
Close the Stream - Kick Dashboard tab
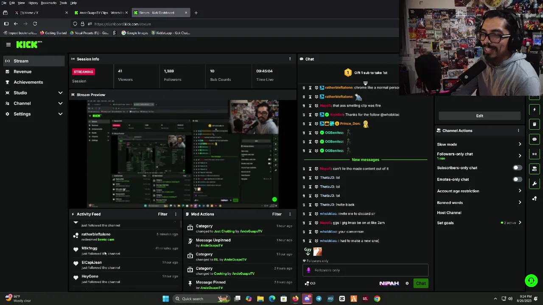[186, 13]
